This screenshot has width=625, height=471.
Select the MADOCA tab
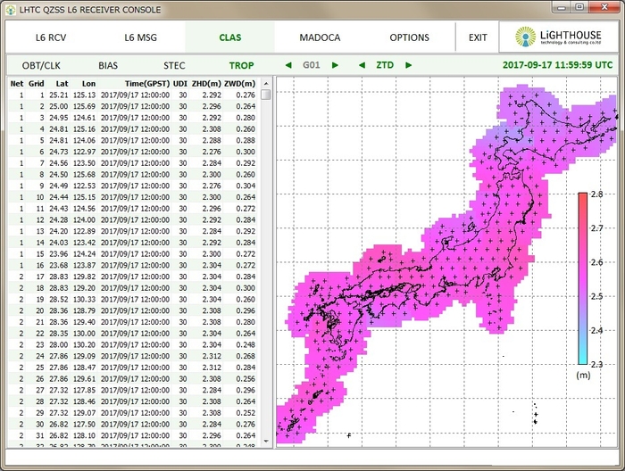320,38
